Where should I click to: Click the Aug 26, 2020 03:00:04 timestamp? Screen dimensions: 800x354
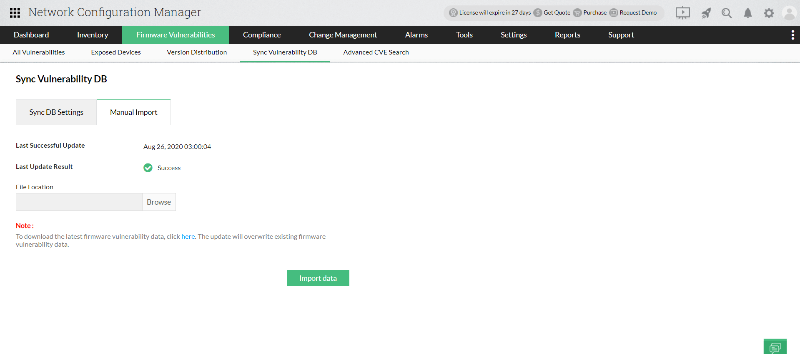(177, 147)
